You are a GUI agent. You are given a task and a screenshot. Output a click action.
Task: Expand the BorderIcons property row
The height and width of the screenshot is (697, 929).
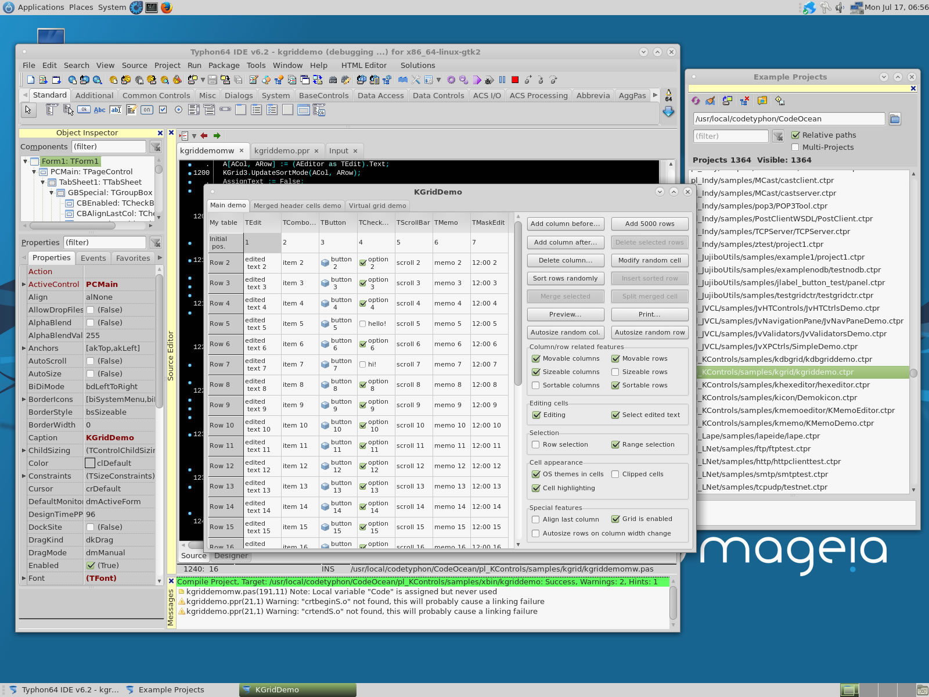click(x=24, y=400)
